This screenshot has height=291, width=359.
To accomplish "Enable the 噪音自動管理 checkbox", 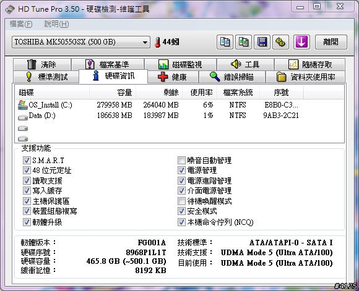I will tap(181, 160).
